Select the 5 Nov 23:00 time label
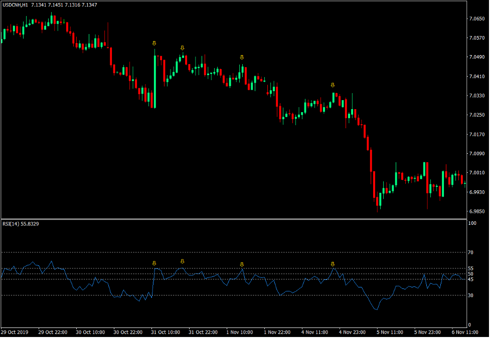 click(x=427, y=332)
